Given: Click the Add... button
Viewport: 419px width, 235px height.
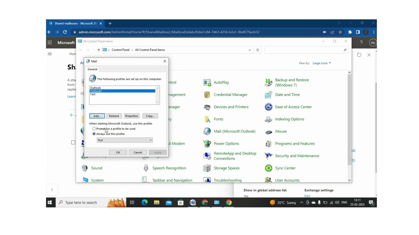Looking at the screenshot, I should tap(97, 116).
